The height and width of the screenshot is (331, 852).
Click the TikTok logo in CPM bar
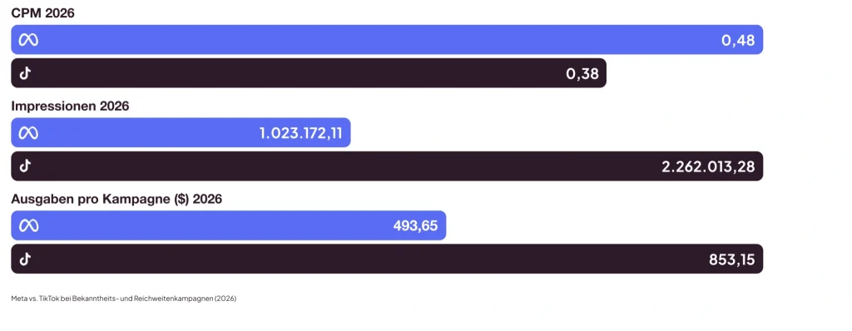pyautogui.click(x=25, y=73)
